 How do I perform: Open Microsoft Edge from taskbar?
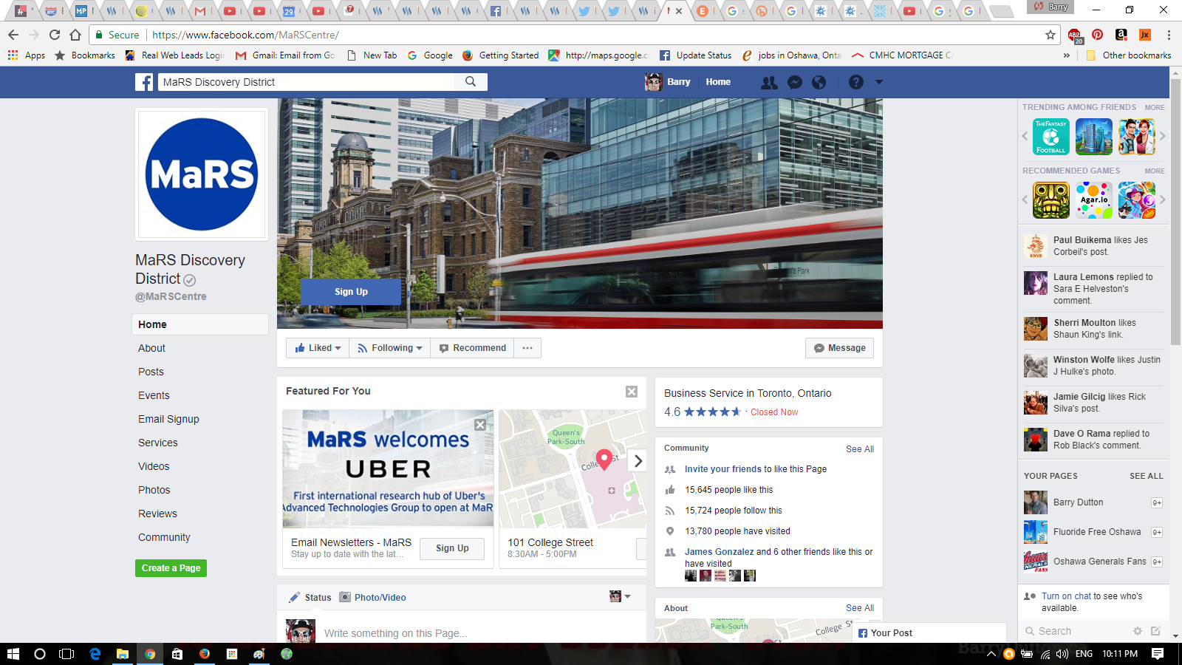click(x=95, y=654)
